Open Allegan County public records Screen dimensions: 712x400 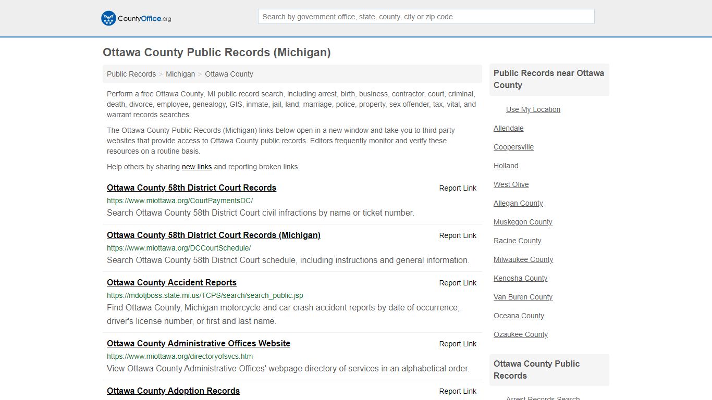coord(518,203)
